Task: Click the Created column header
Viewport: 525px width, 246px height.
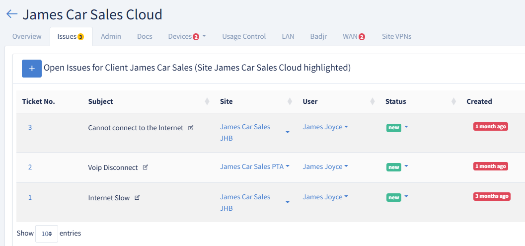Action: 479,101
